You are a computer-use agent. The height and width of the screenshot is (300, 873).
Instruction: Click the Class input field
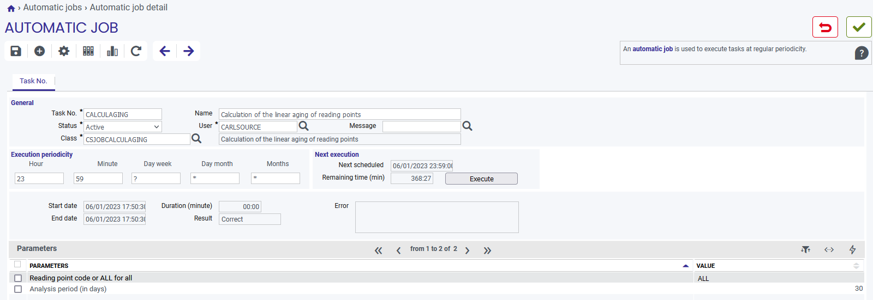[x=136, y=139]
